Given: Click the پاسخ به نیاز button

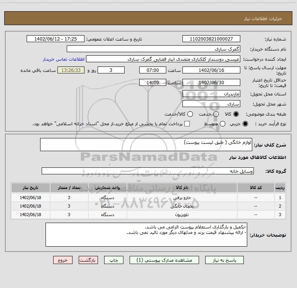Looking at the screenshot, I should point(224,260).
